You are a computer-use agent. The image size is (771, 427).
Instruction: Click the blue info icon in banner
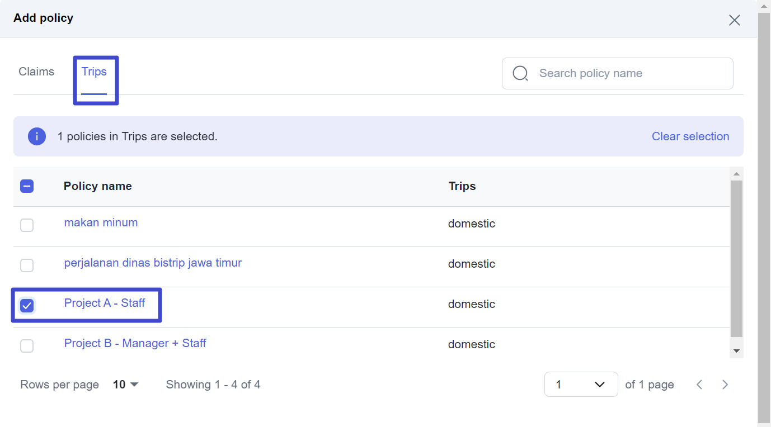pos(37,136)
